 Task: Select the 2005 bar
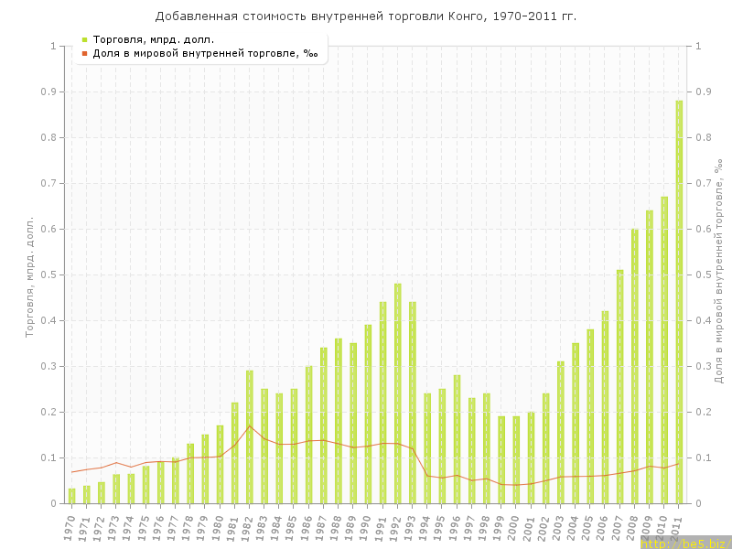(x=590, y=416)
